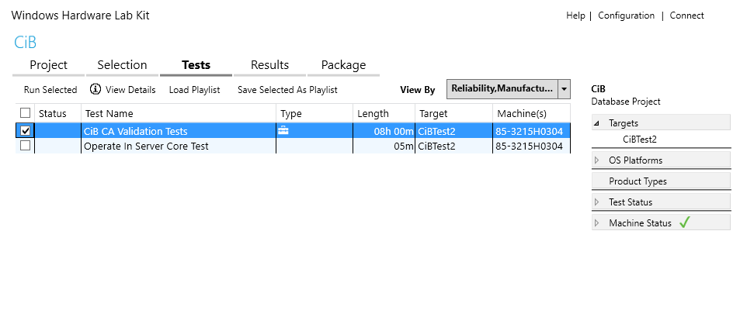
Task: Sort by the Length column header
Action: tap(384, 113)
